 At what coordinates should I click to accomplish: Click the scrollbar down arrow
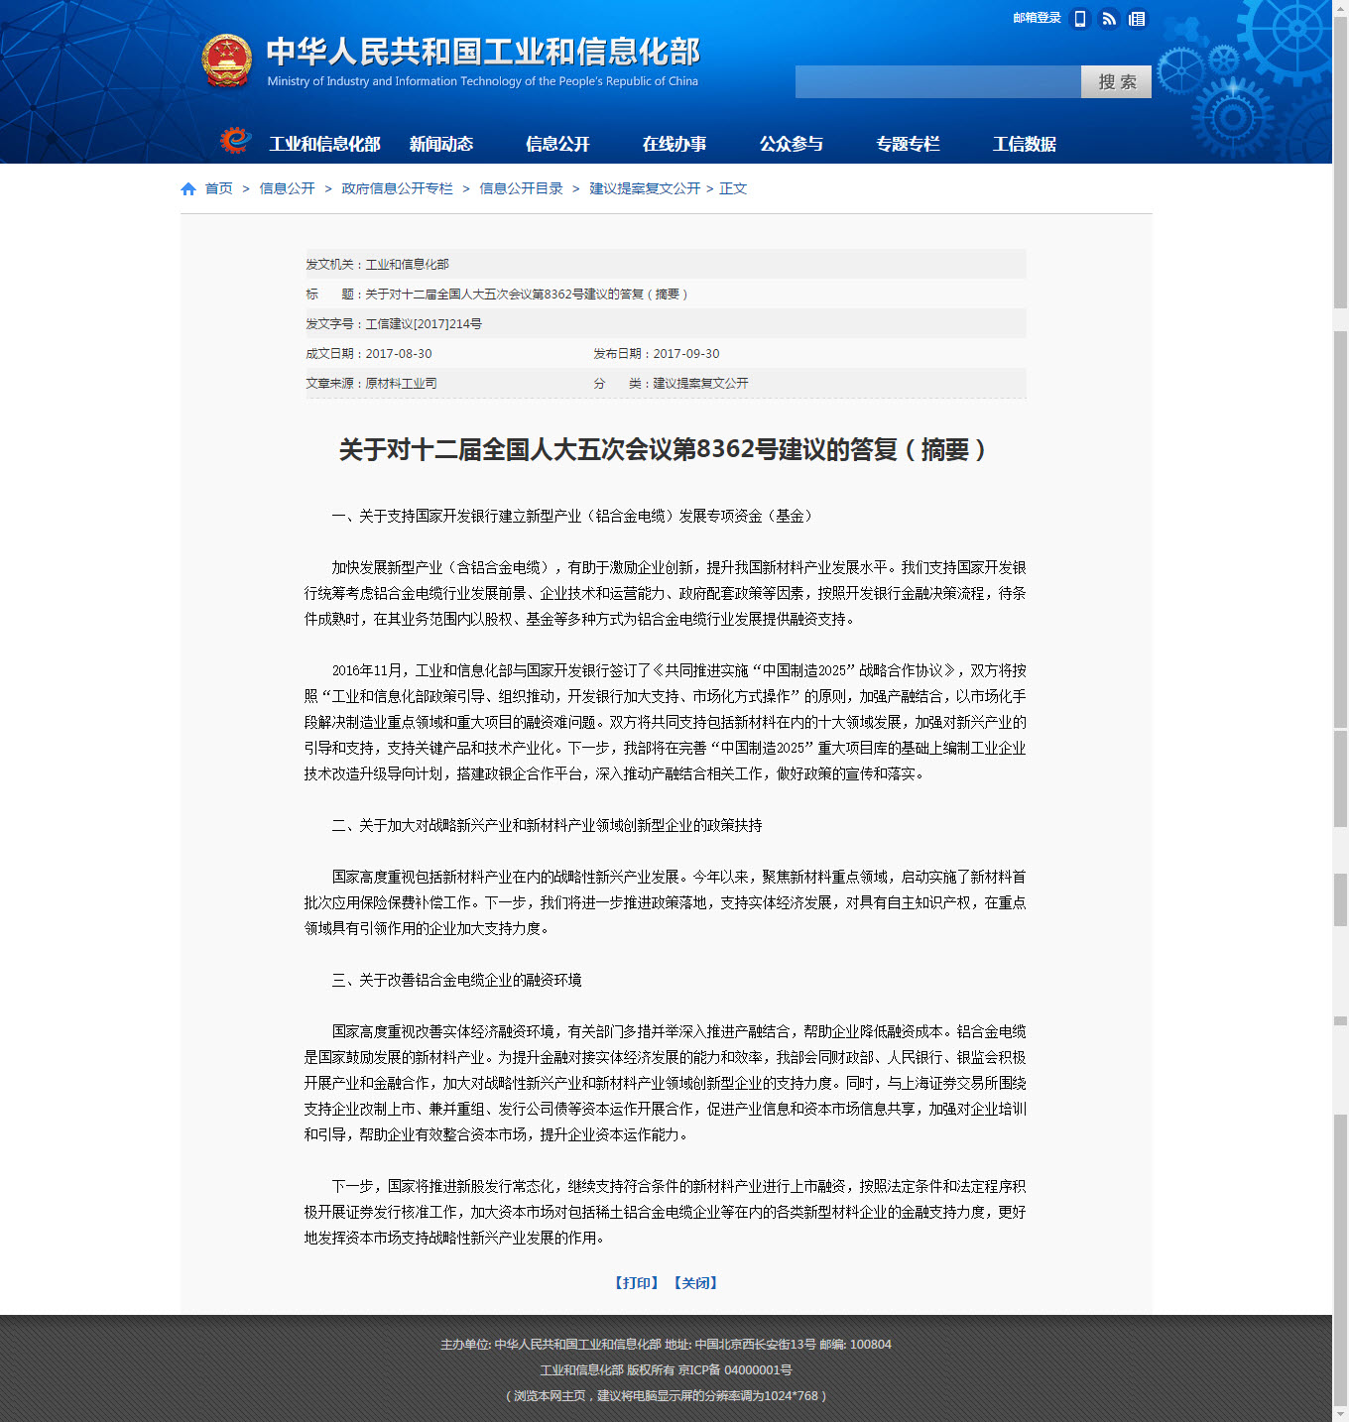click(x=1340, y=1414)
